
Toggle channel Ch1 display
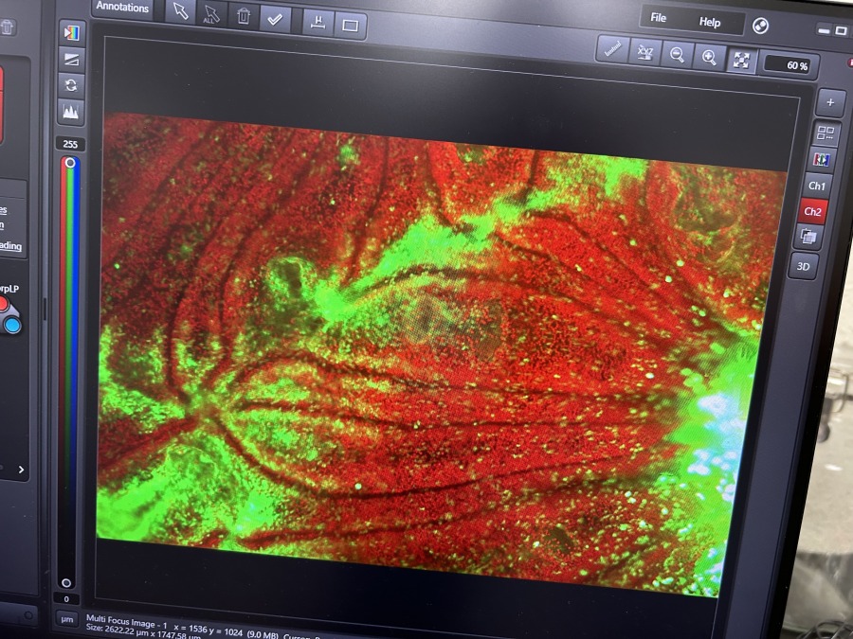(817, 186)
